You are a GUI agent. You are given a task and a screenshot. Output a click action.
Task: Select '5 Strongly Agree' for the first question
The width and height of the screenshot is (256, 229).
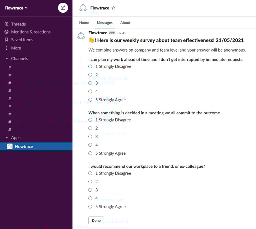(x=90, y=100)
